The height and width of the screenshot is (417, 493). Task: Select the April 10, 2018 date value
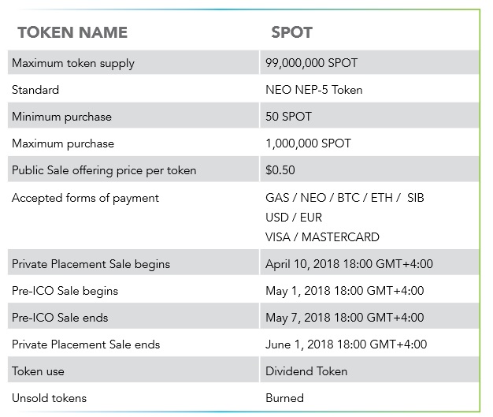(349, 263)
